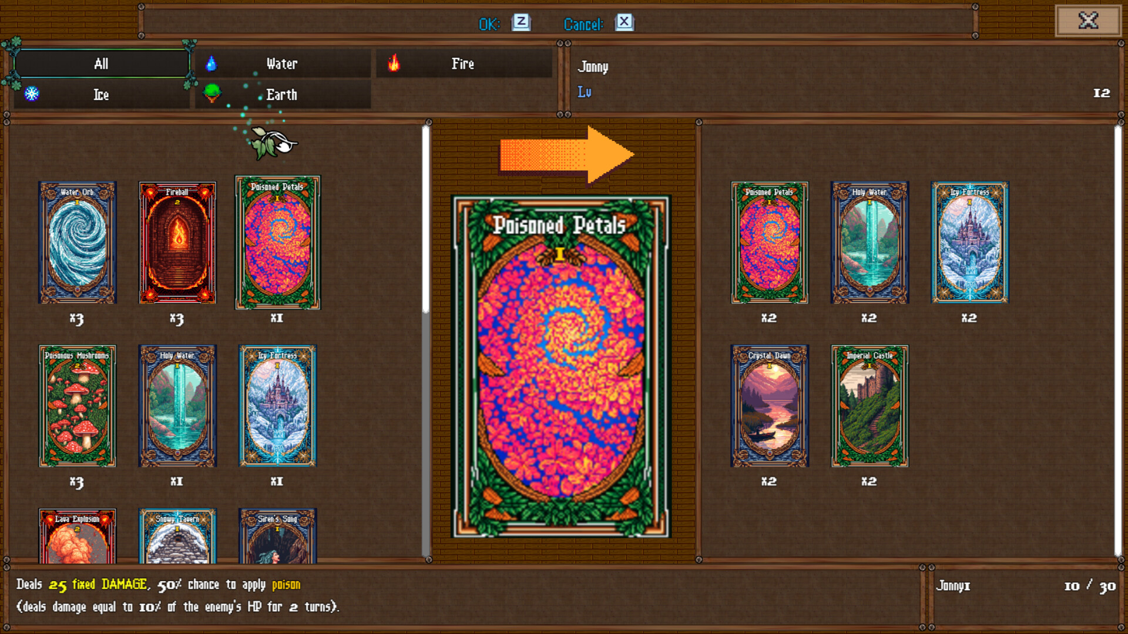Filter cards by Ice element
The image size is (1128, 634).
point(102,95)
